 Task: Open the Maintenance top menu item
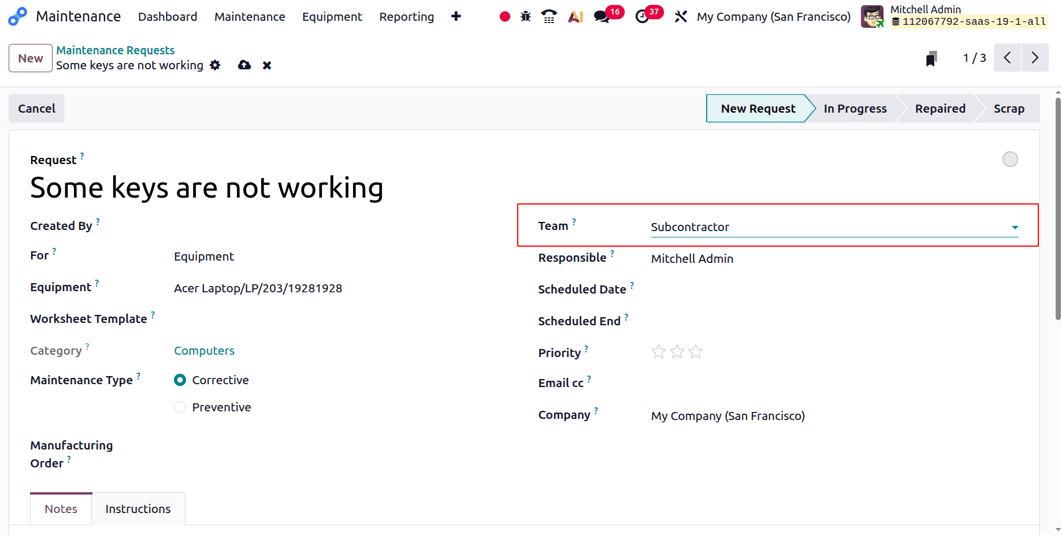point(250,17)
